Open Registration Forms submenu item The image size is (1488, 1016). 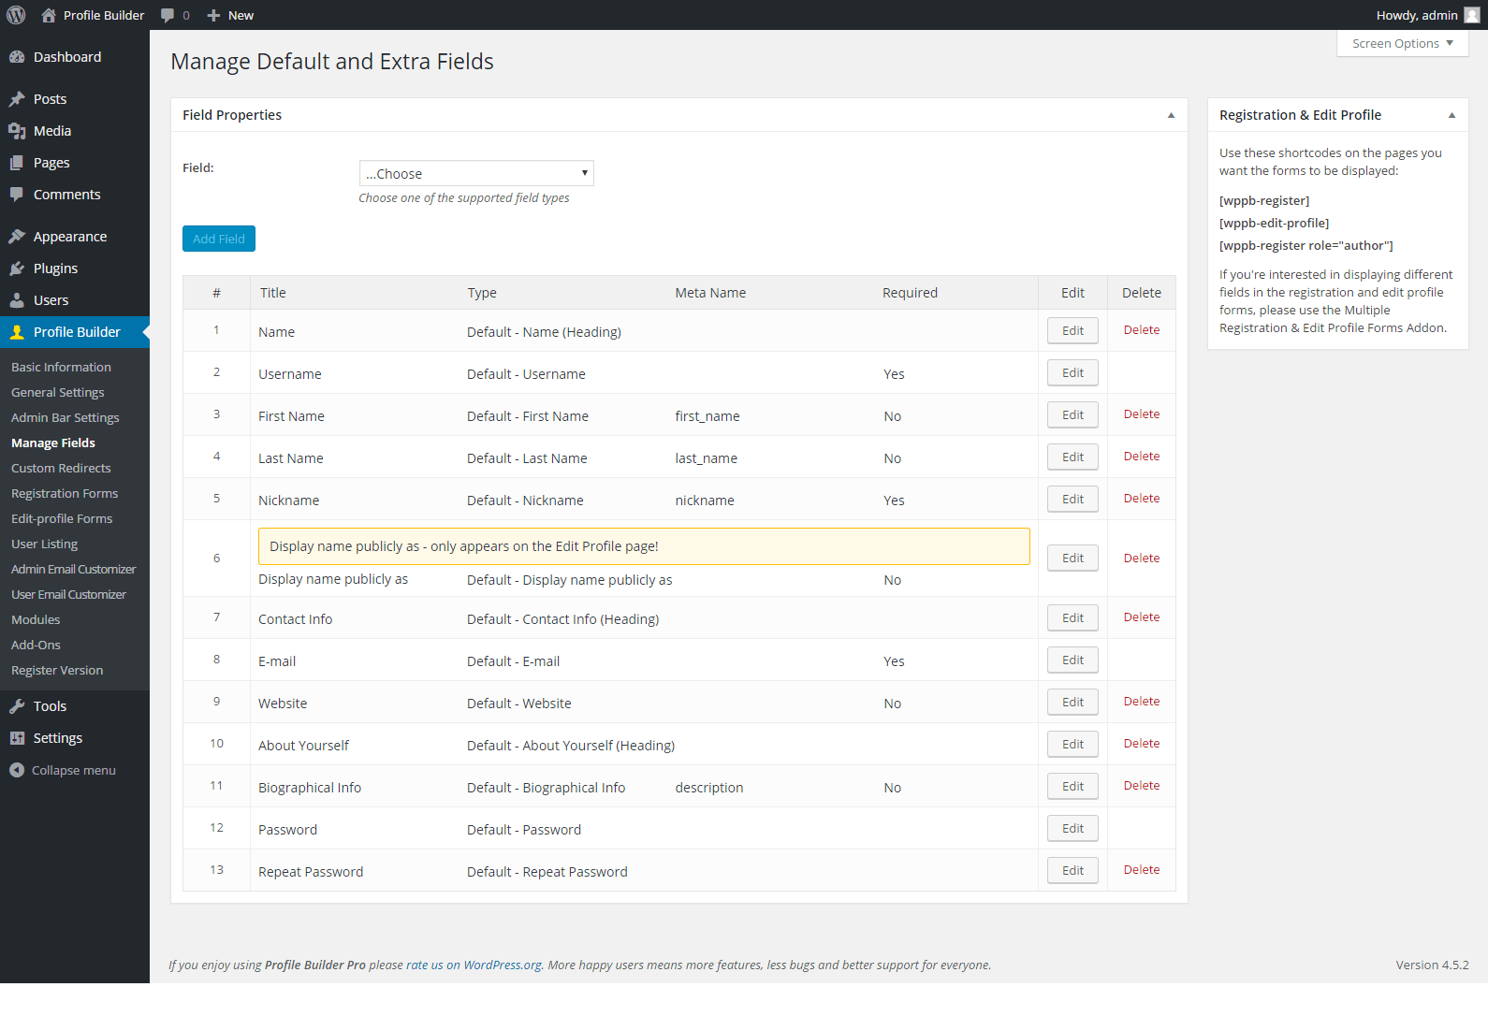[x=65, y=493]
